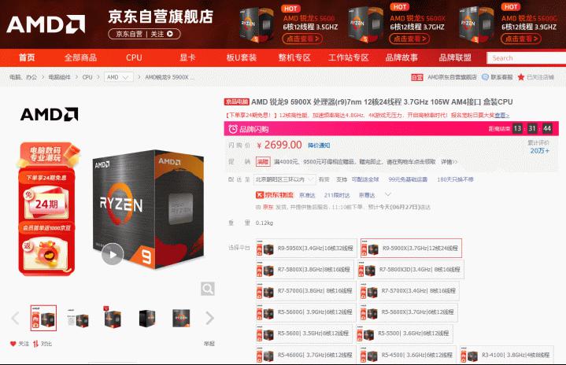The height and width of the screenshot is (365, 566).
Task: Select the fifth thumbnail showing Ryzen box front
Action: [x=181, y=319]
